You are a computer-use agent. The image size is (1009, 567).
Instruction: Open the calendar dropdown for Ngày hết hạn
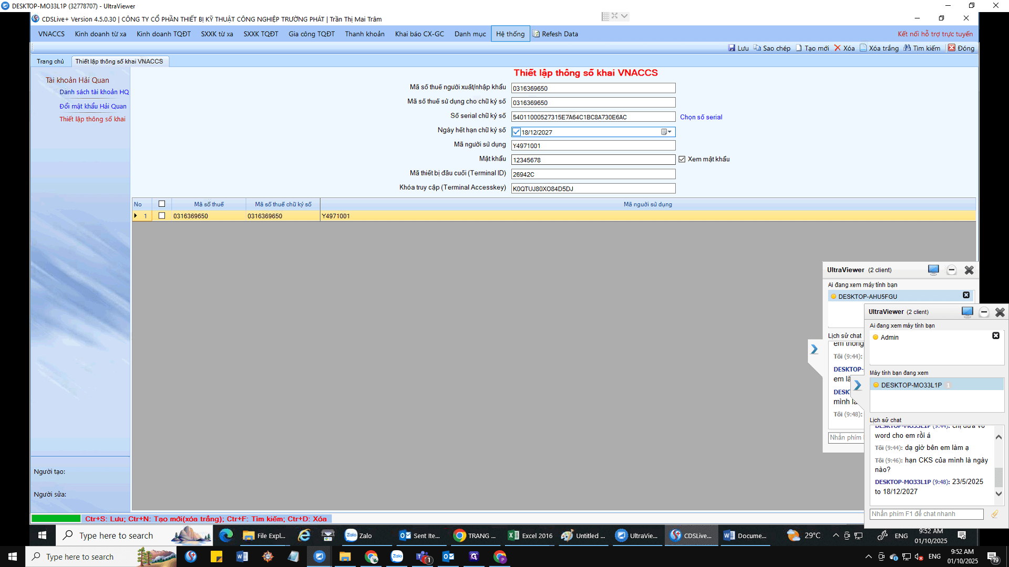(x=666, y=132)
